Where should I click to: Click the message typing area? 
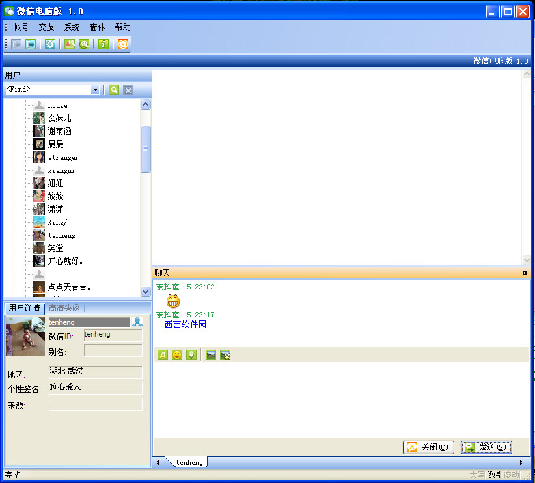pos(341,400)
